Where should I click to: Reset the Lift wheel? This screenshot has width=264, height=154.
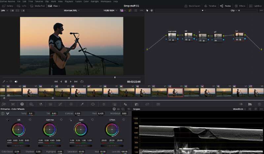(x=30, y=120)
